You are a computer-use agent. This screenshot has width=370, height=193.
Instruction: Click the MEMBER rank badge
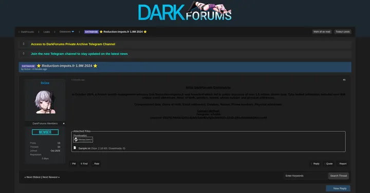click(45, 132)
